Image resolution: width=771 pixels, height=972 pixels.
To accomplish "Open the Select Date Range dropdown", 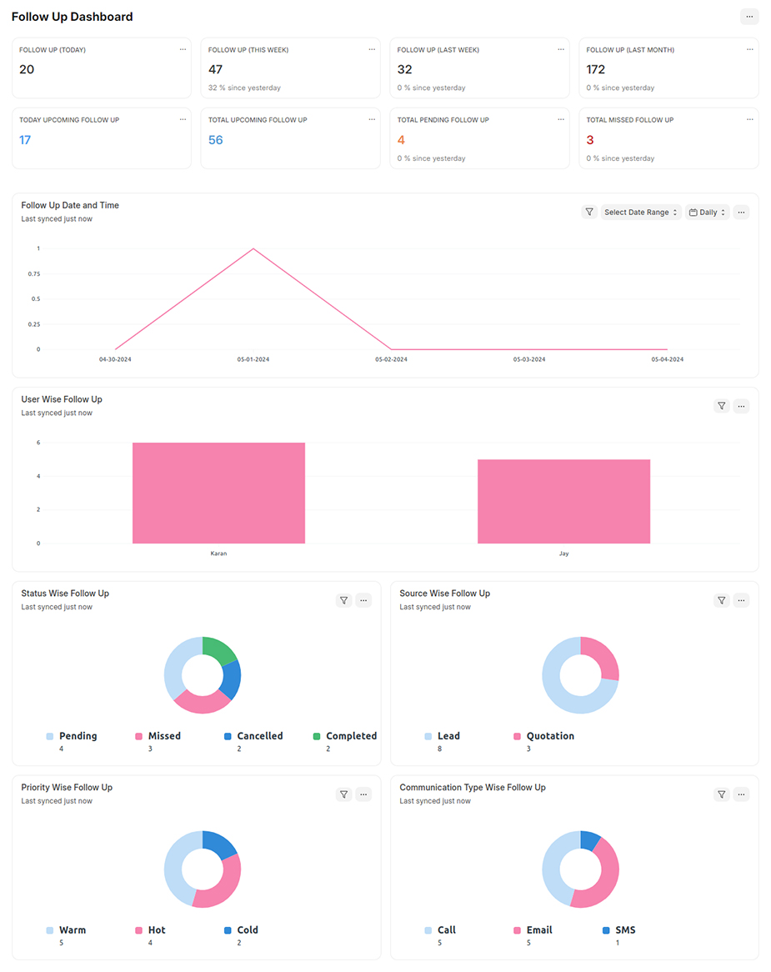I will pos(640,212).
